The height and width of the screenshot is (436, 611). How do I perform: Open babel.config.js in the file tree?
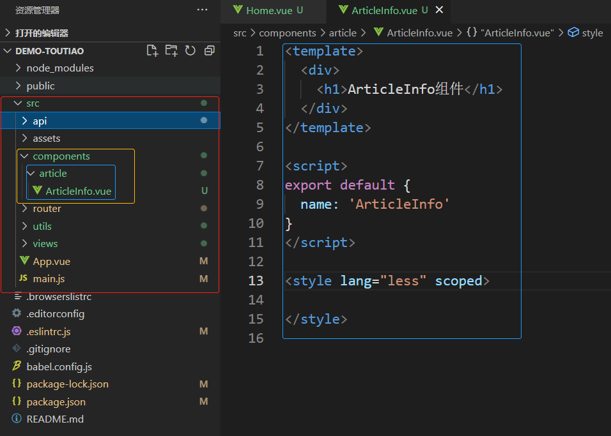[59, 366]
